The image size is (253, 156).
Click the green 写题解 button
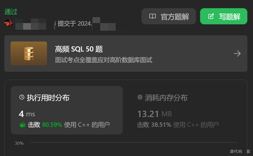tap(223, 16)
